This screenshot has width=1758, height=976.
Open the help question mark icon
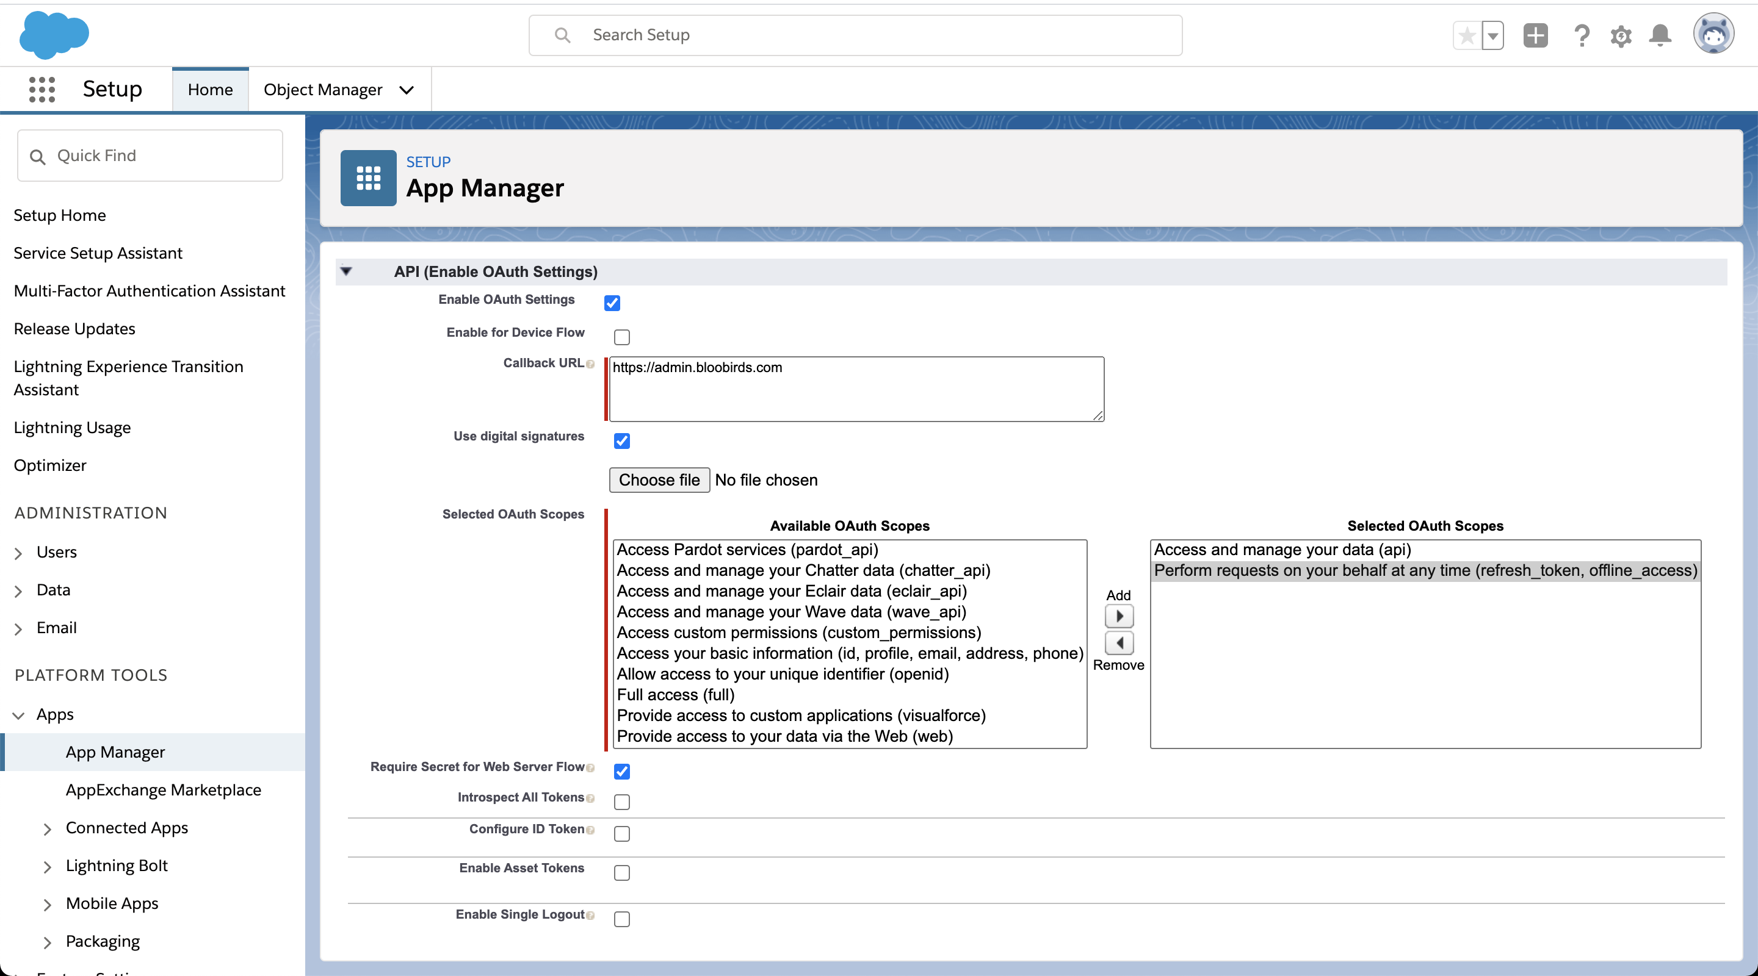1581,35
